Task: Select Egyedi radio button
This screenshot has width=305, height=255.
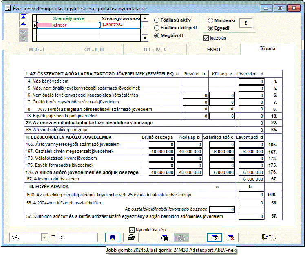Action: click(x=210, y=29)
